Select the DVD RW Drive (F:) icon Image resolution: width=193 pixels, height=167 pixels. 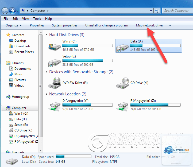tap(55, 83)
